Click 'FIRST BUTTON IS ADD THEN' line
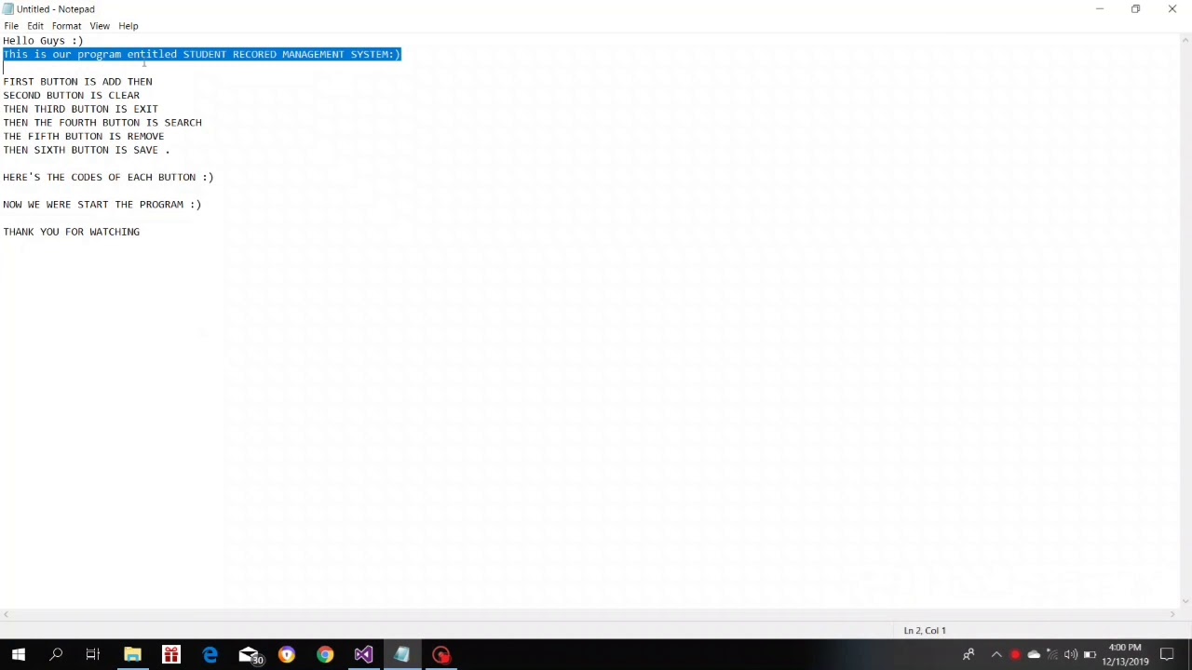The height and width of the screenshot is (670, 1192). coord(77,82)
